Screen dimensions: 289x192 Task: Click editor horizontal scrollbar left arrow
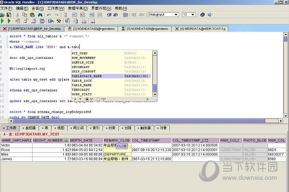[x=11, y=121]
